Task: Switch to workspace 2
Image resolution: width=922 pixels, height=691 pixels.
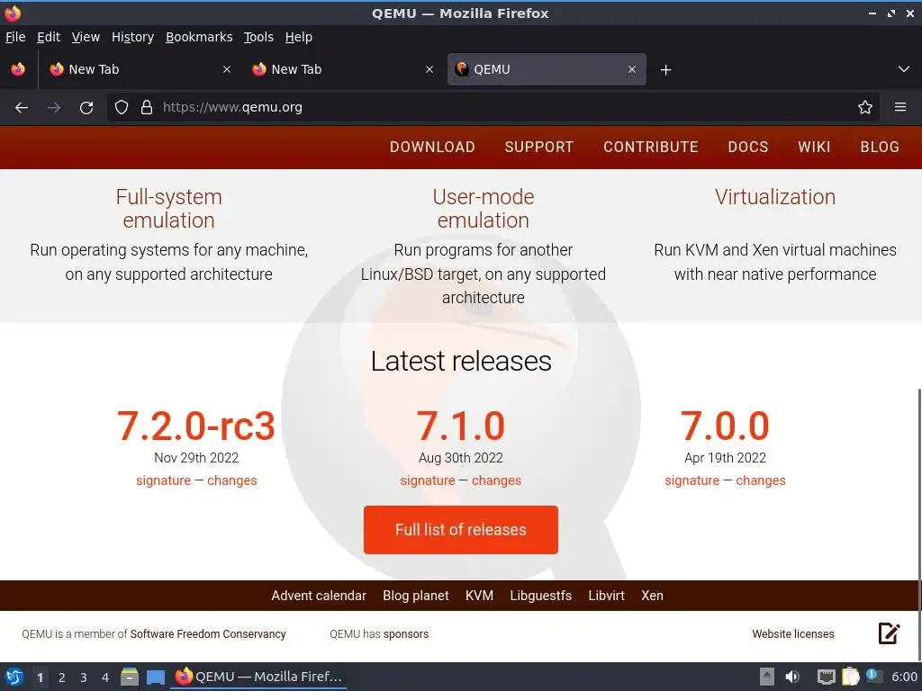Action: tap(62, 678)
